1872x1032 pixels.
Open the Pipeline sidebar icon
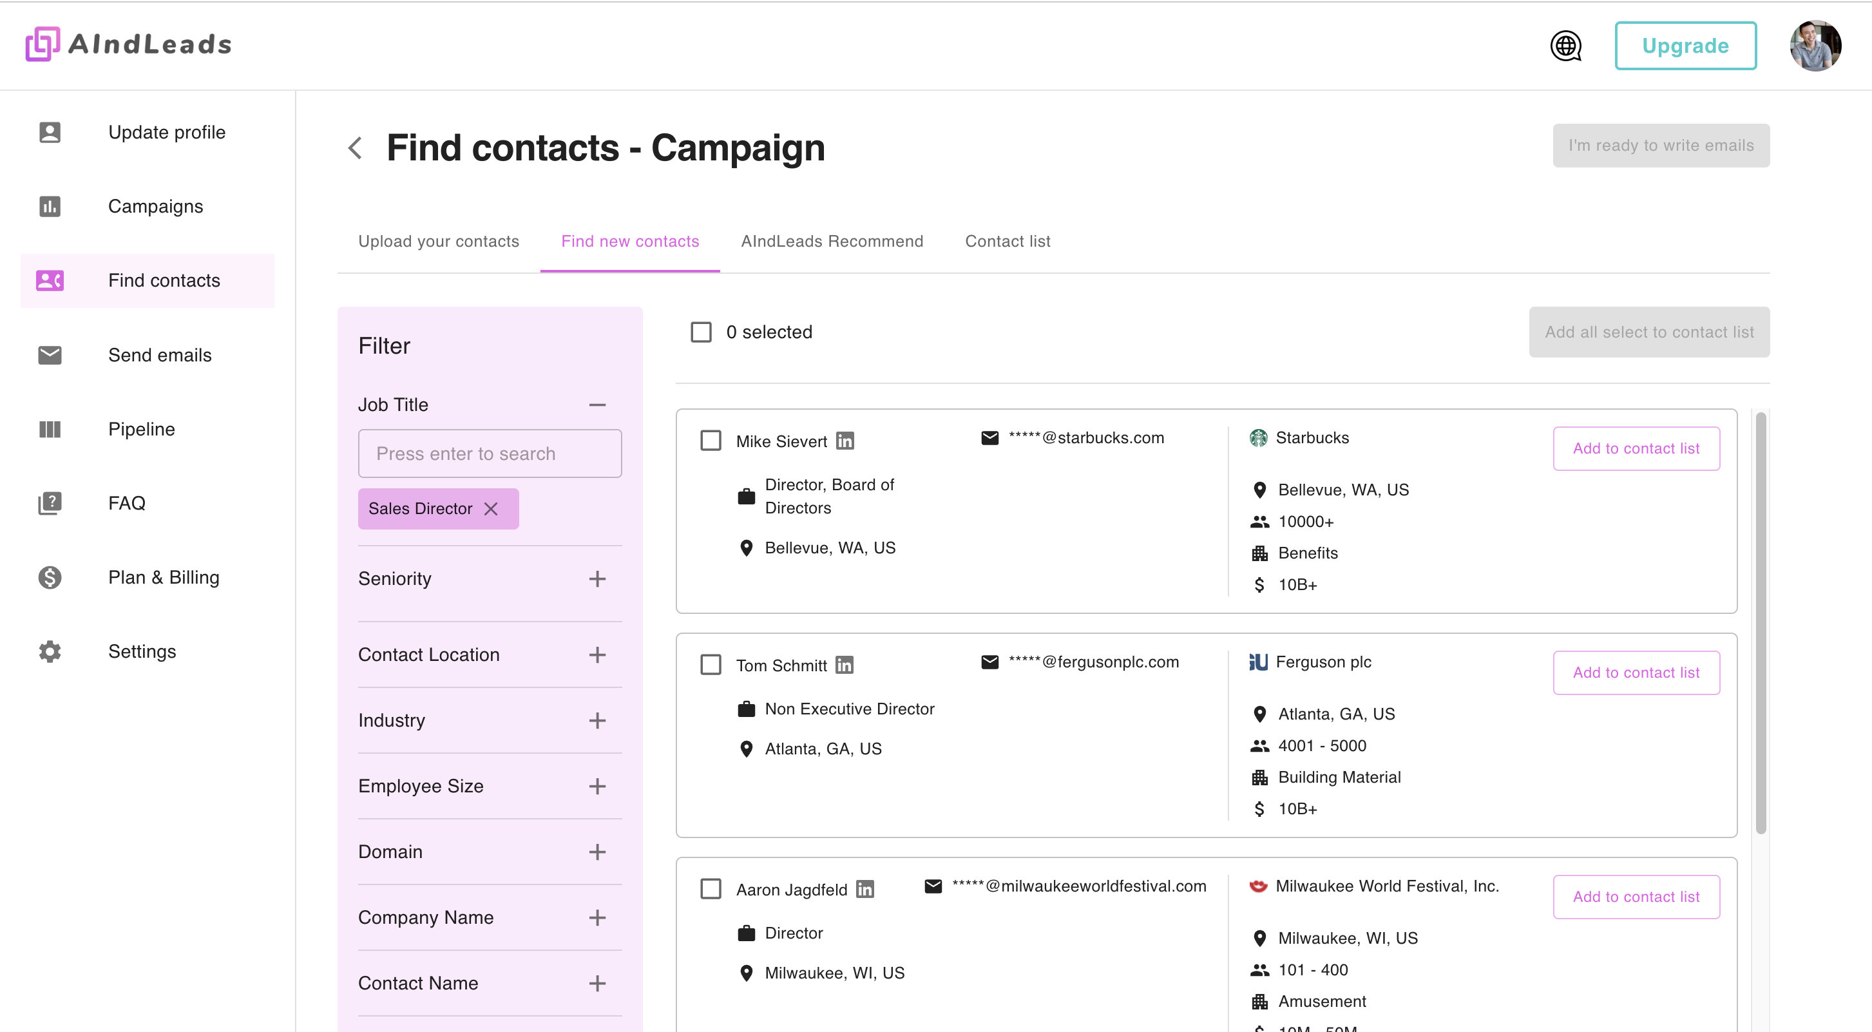tap(50, 430)
